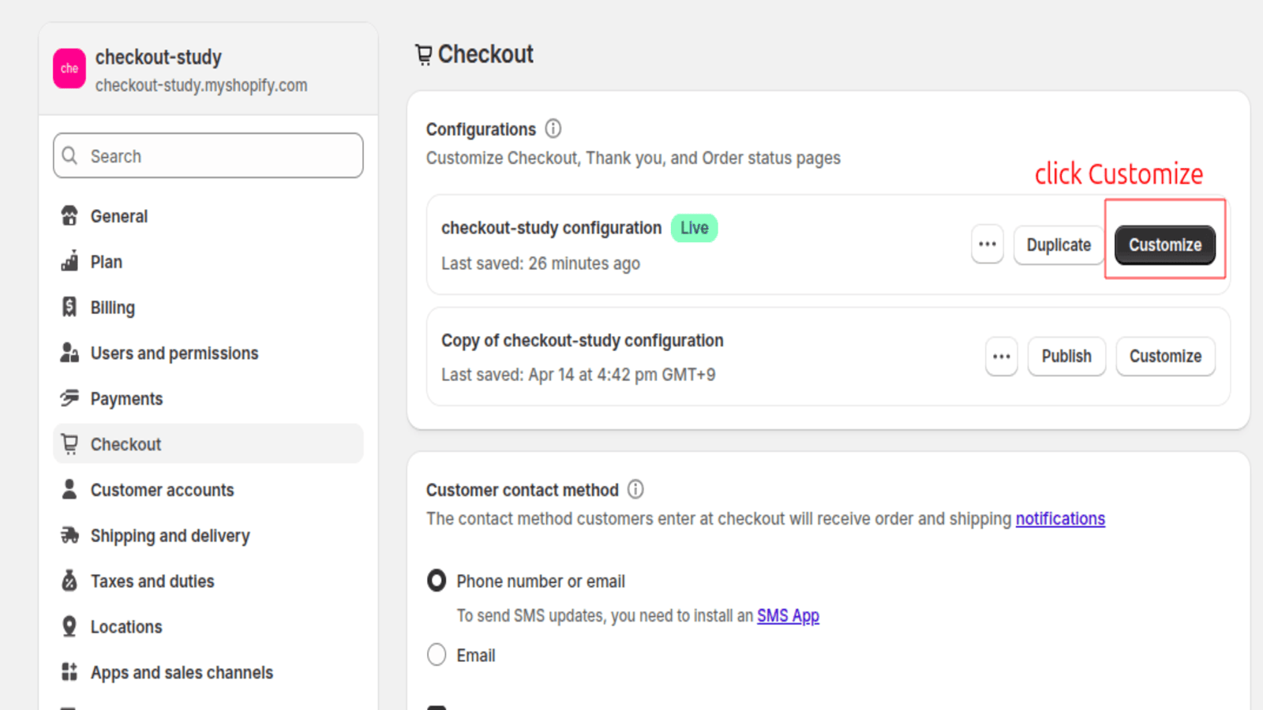This screenshot has width=1263, height=710.
Task: Click the cart icon in Checkout page title
Action: coord(424,54)
